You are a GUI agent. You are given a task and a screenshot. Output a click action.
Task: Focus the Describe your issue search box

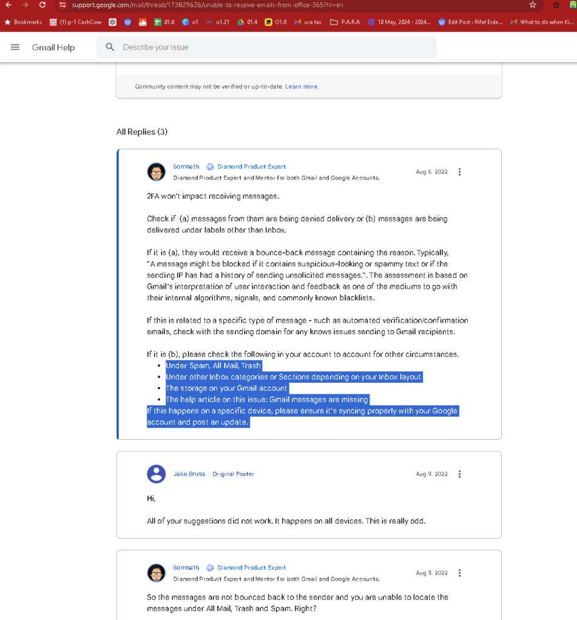coord(266,47)
